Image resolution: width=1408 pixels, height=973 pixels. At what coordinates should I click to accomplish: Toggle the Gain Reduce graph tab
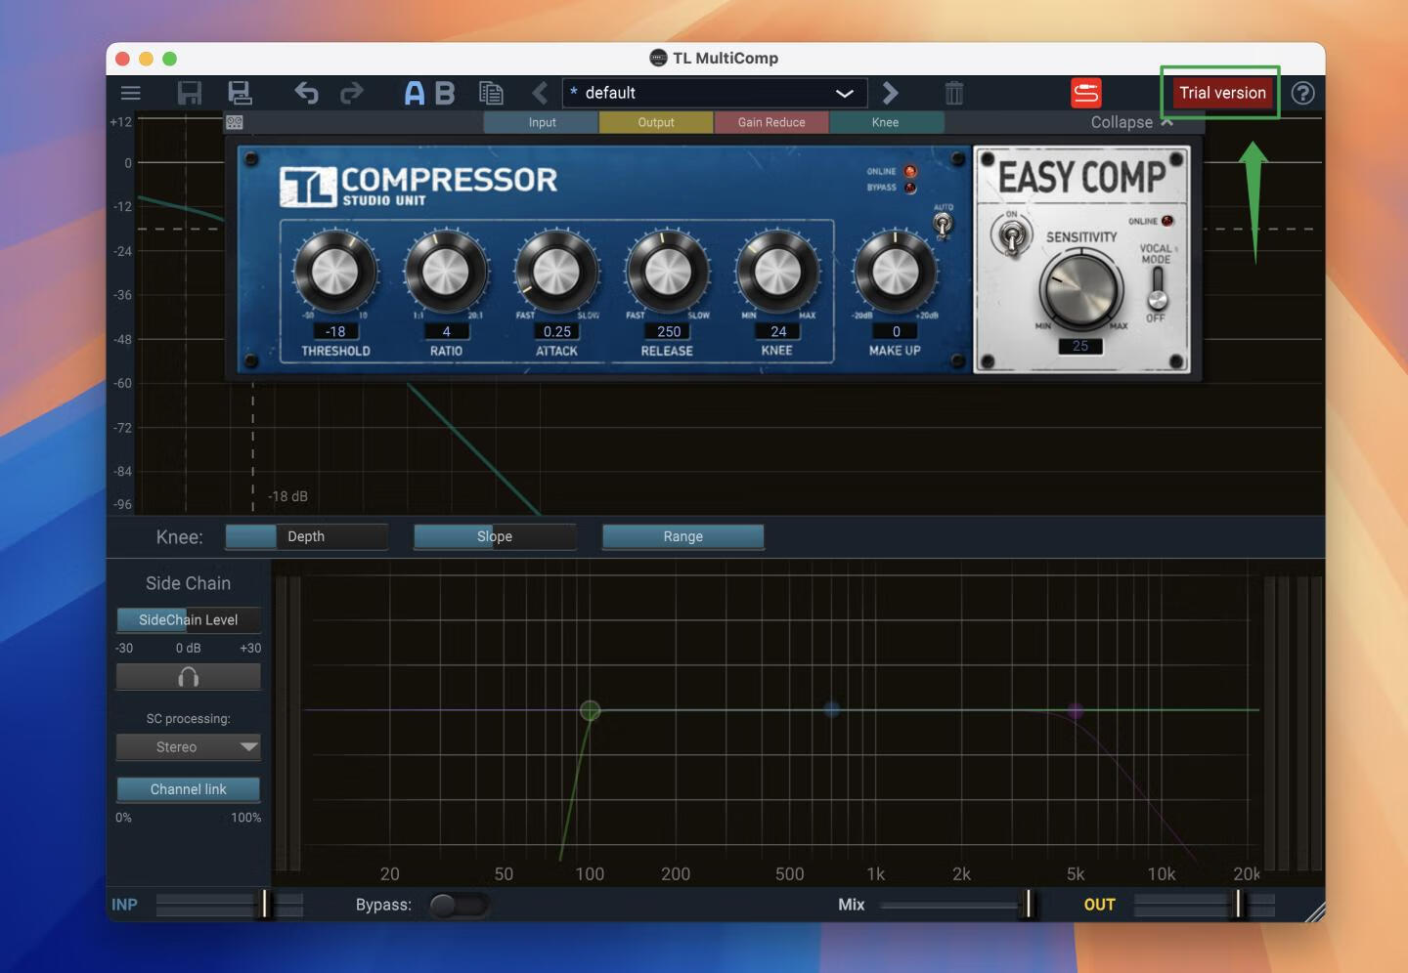pyautogui.click(x=771, y=122)
